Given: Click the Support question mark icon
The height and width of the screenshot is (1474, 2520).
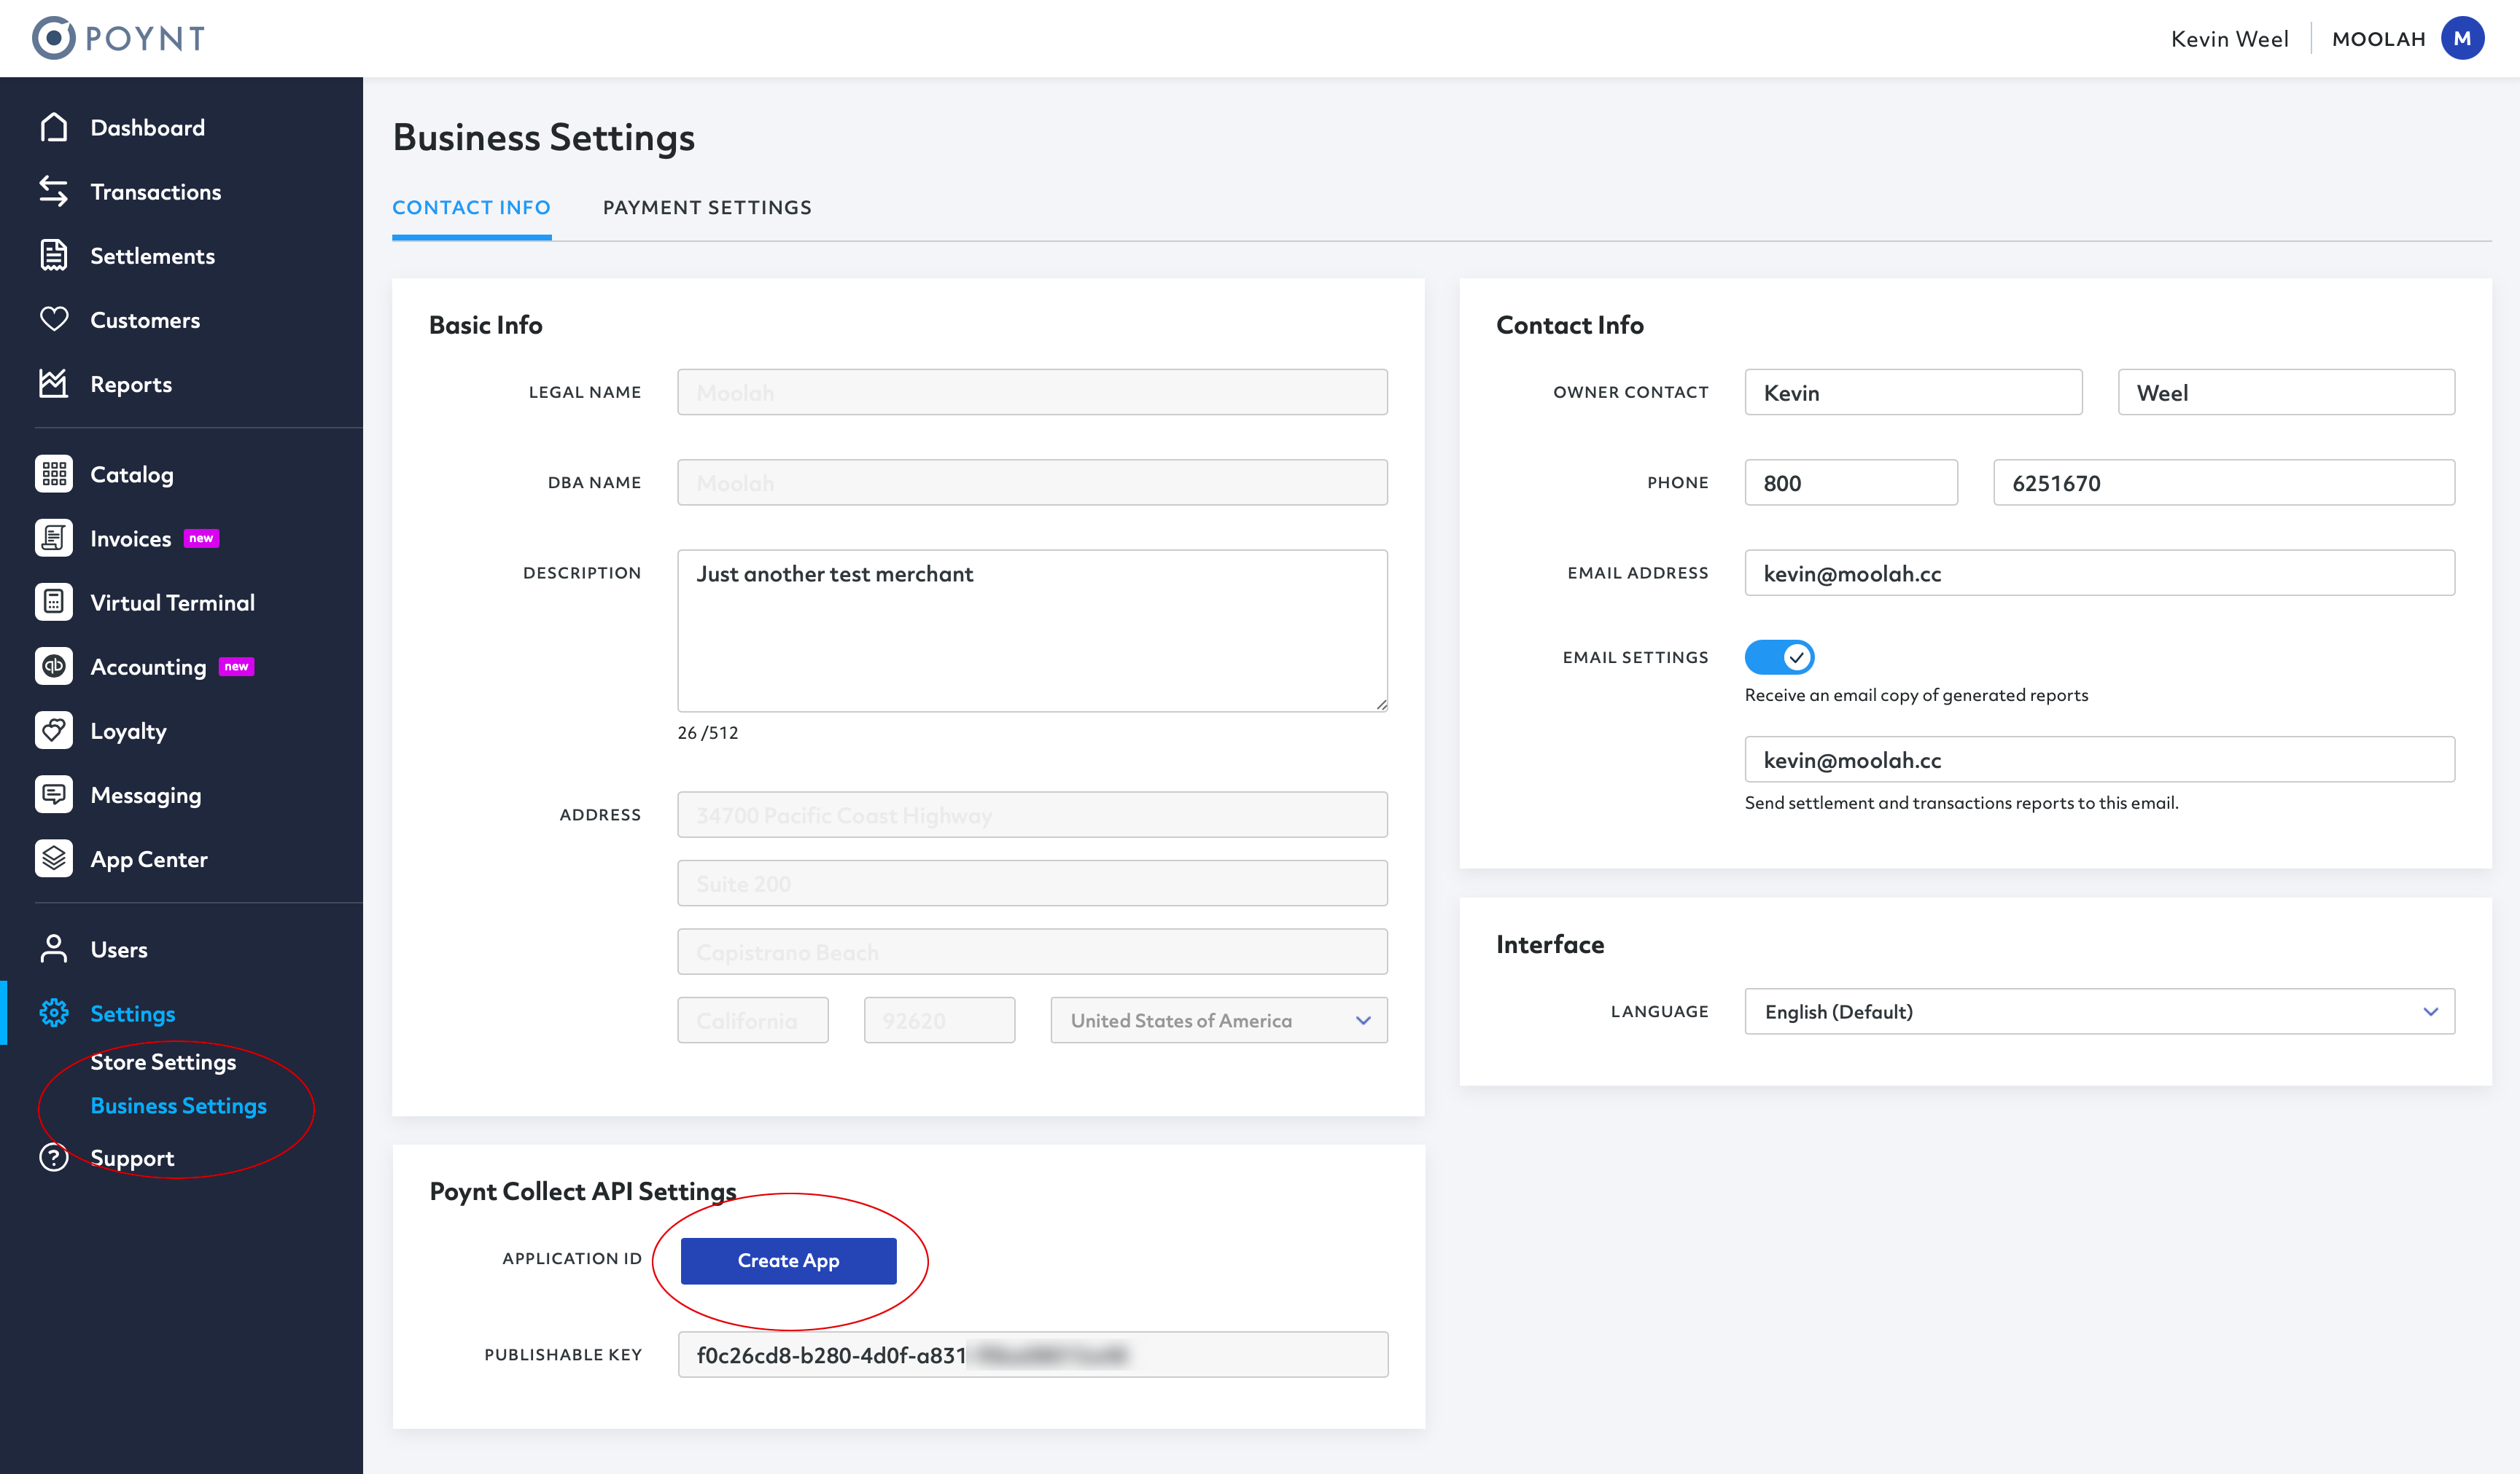Looking at the screenshot, I should (x=54, y=1156).
